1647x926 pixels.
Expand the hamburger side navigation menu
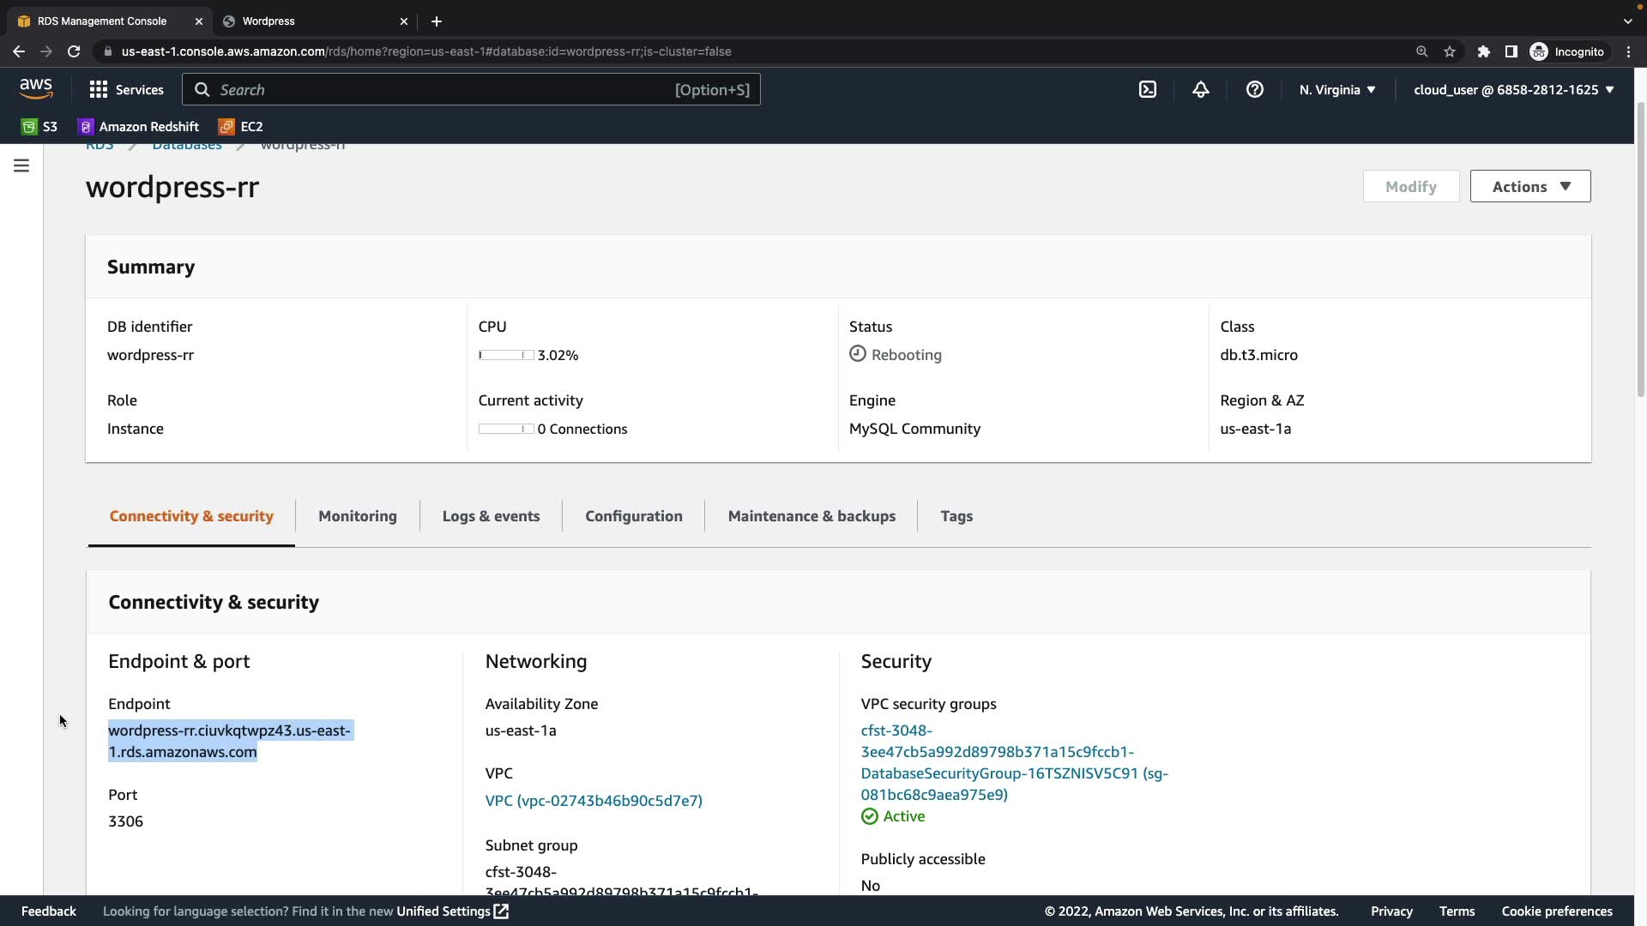(x=21, y=165)
